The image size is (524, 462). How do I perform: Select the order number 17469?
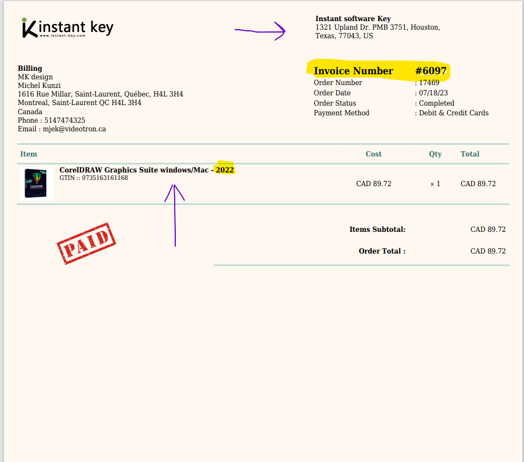429,83
